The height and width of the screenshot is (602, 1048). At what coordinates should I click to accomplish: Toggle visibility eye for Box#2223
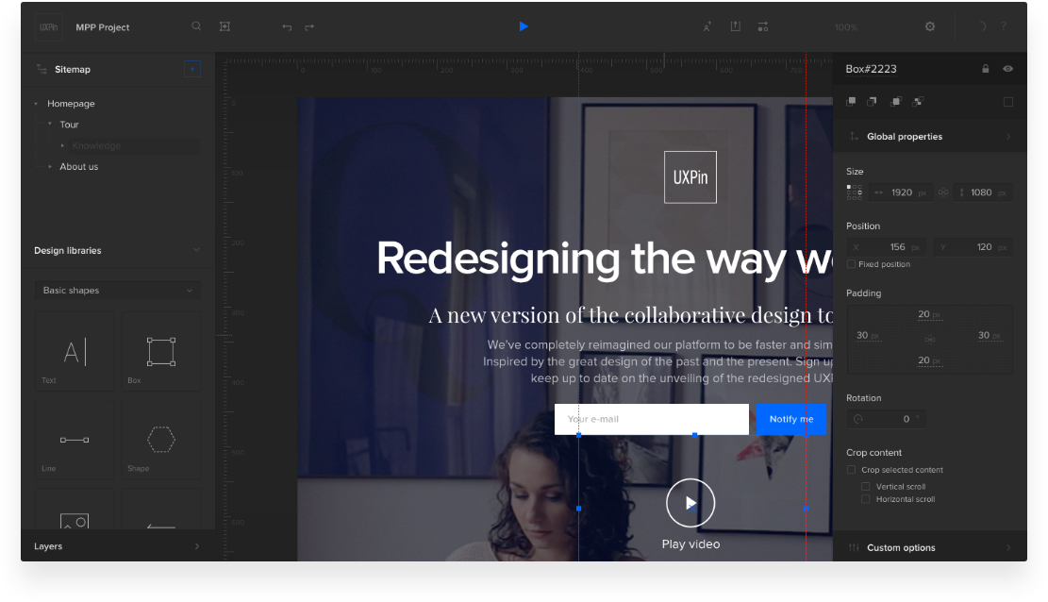pyautogui.click(x=1007, y=69)
